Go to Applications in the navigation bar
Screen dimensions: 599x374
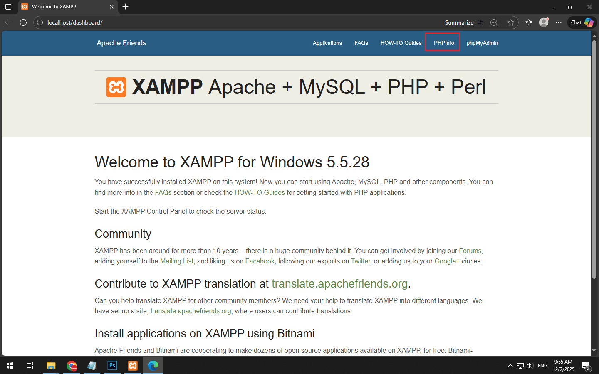pos(327,43)
